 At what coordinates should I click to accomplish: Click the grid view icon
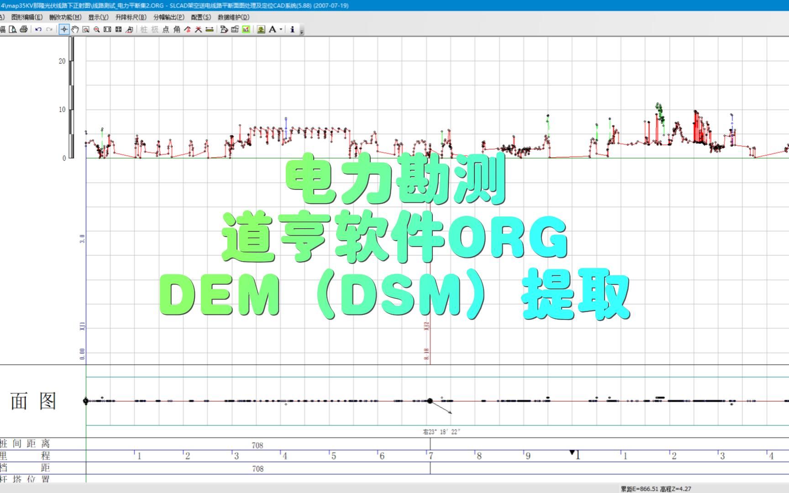(x=118, y=29)
